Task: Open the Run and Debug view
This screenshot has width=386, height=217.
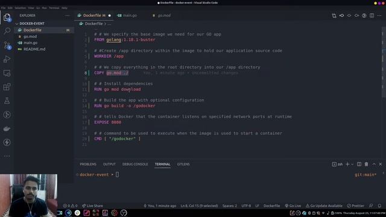Action: [x=7, y=59]
